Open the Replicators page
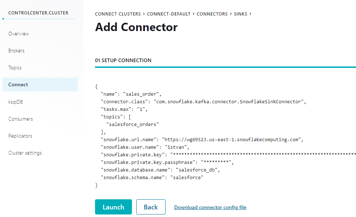The image size is (356, 217). pyautogui.click(x=20, y=136)
